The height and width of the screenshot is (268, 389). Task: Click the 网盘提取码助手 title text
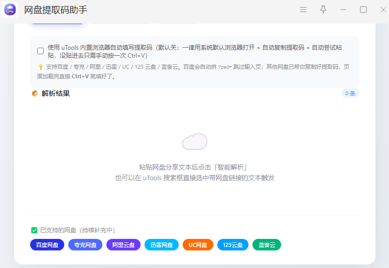click(56, 10)
